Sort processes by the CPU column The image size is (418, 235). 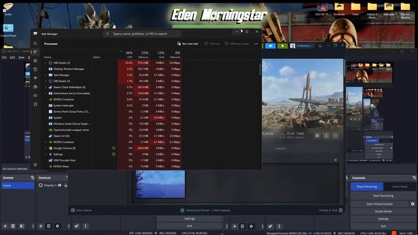[x=129, y=55]
